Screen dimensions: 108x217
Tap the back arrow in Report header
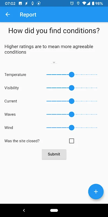pyautogui.click(x=8, y=14)
